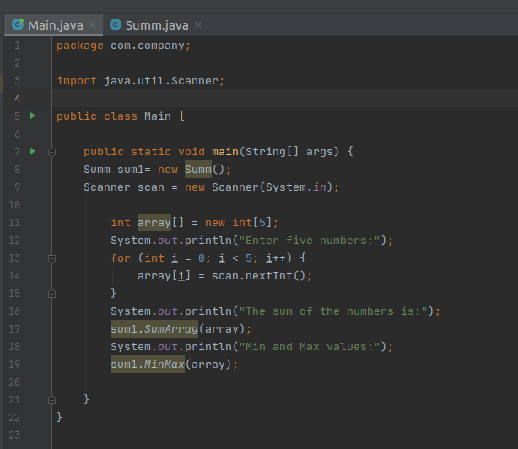Click the highlighted 'Summ' constructor call on line 8
The height and width of the screenshot is (449, 518).
click(x=198, y=170)
